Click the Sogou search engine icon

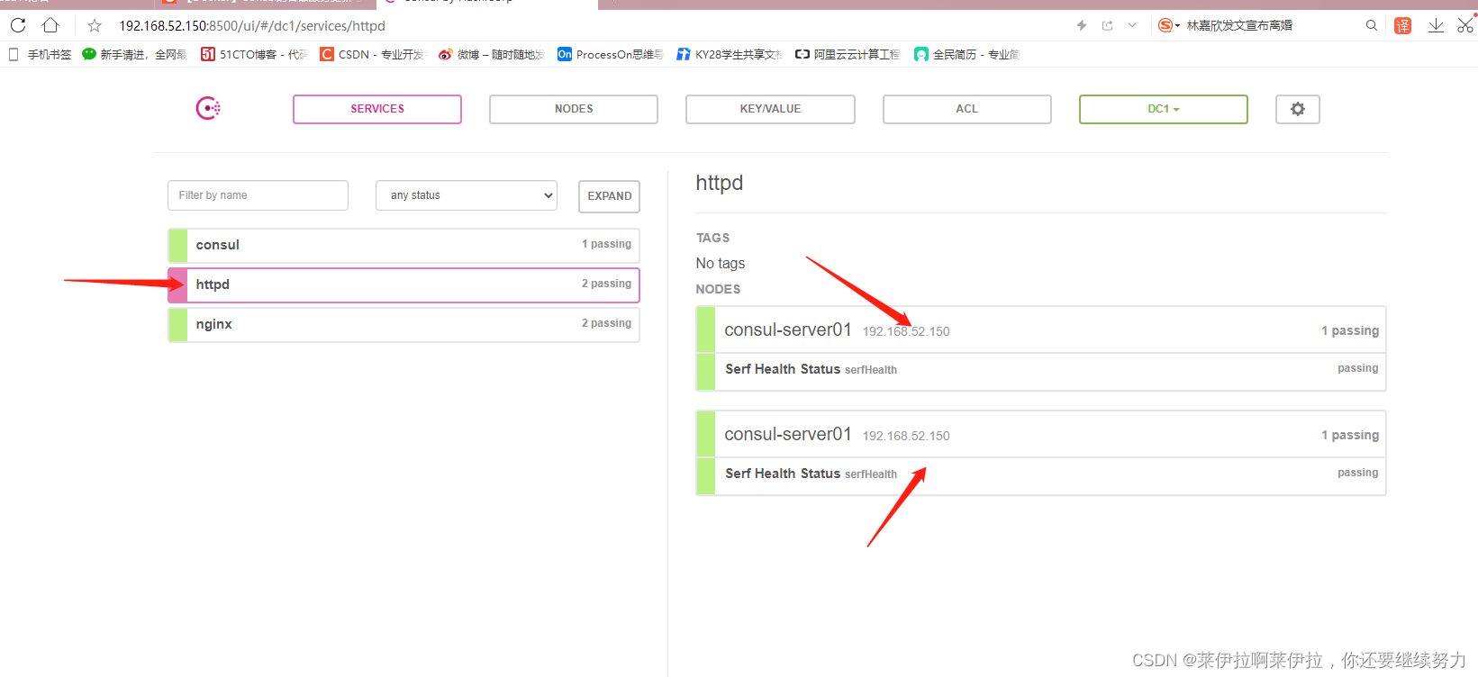(1165, 25)
